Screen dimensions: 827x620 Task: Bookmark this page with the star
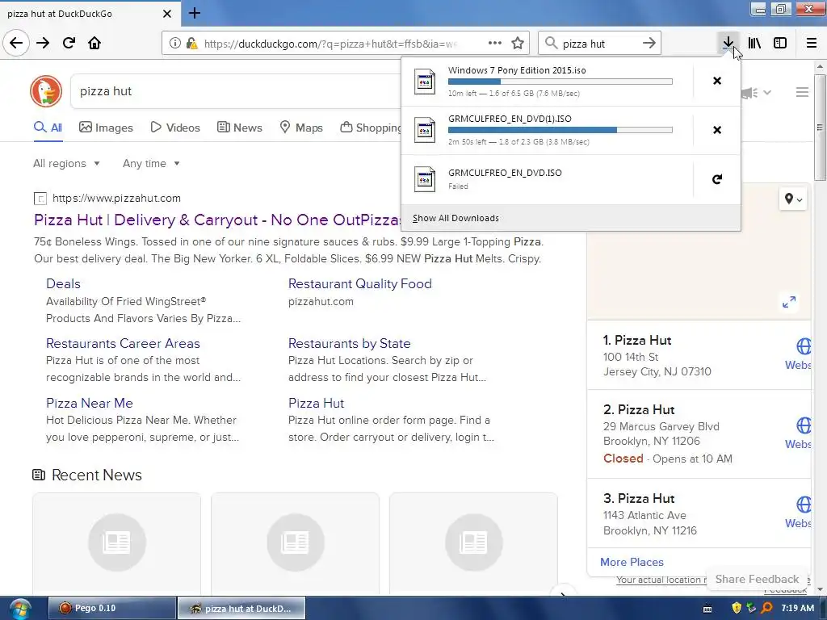coord(518,44)
